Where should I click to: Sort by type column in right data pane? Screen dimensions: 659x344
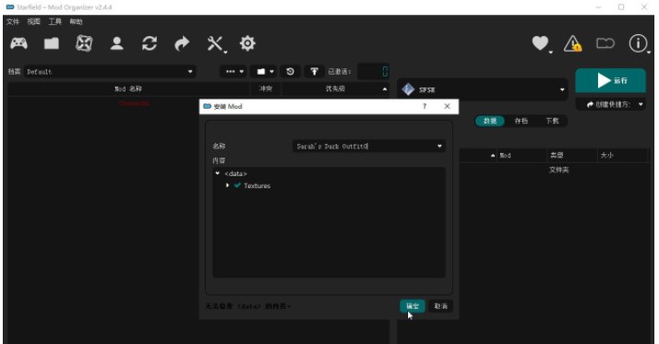click(x=571, y=156)
